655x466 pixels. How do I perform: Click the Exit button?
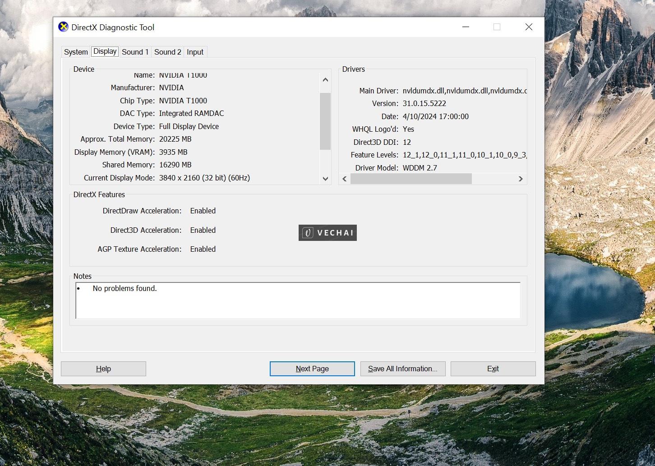tap(493, 369)
